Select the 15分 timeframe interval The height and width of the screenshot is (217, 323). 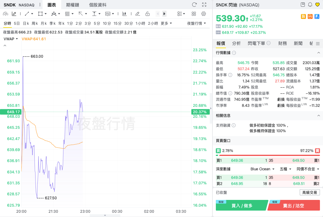coord(118,24)
